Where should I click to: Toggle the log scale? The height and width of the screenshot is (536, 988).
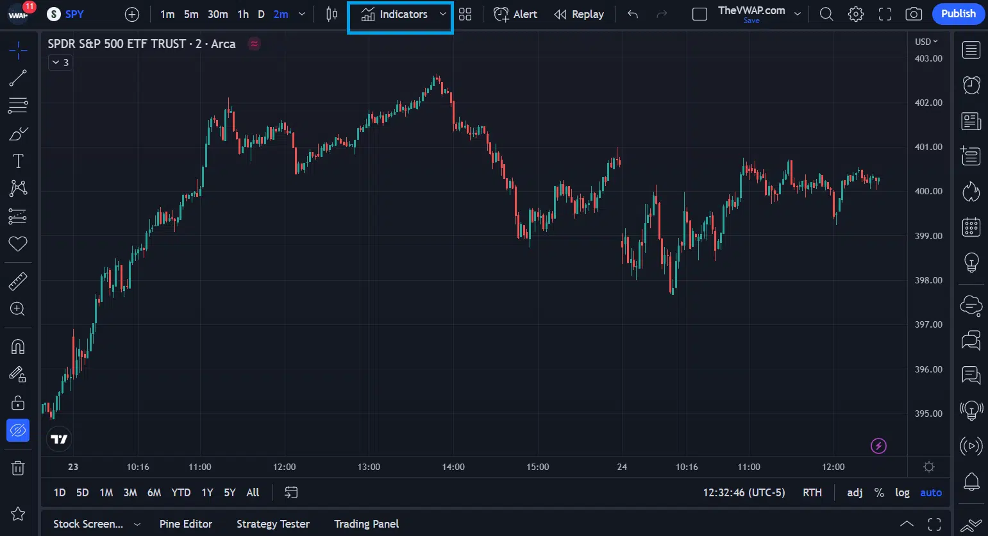[902, 492]
